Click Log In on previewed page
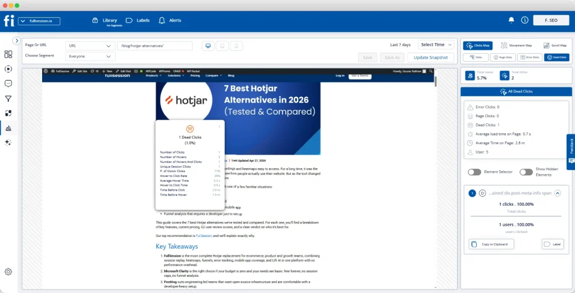The height and width of the screenshot is (293, 575). pyautogui.click(x=340, y=76)
